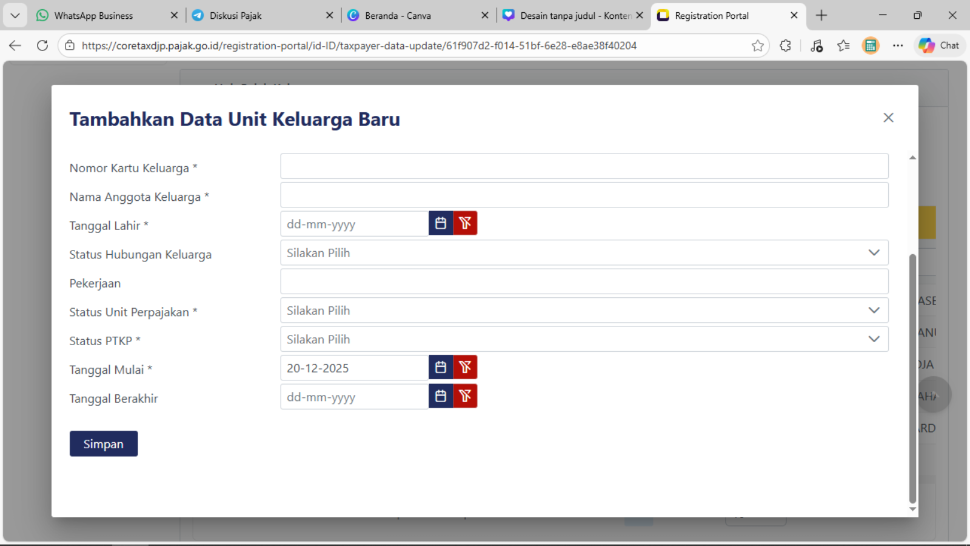Screen dimensions: 970x546
Task: Bookmark this page with the star icon
Action: tap(757, 45)
